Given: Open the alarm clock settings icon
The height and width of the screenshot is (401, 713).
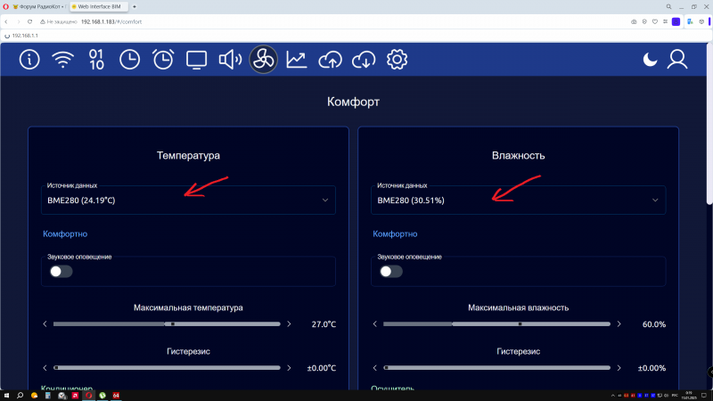Looking at the screenshot, I should pyautogui.click(x=163, y=60).
